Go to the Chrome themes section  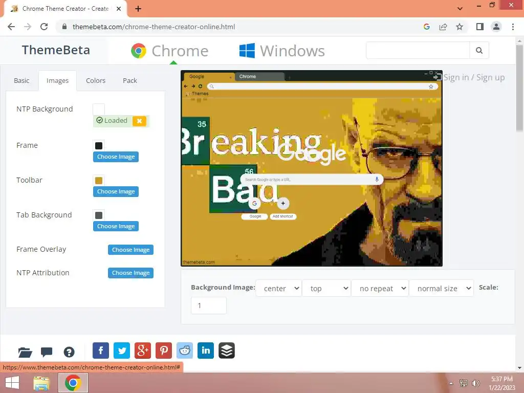169,51
